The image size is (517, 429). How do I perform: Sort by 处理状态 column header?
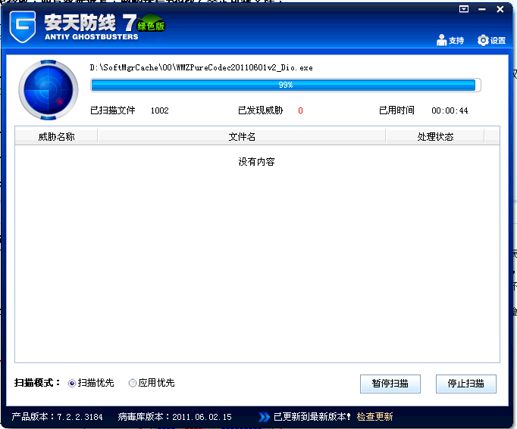point(435,136)
